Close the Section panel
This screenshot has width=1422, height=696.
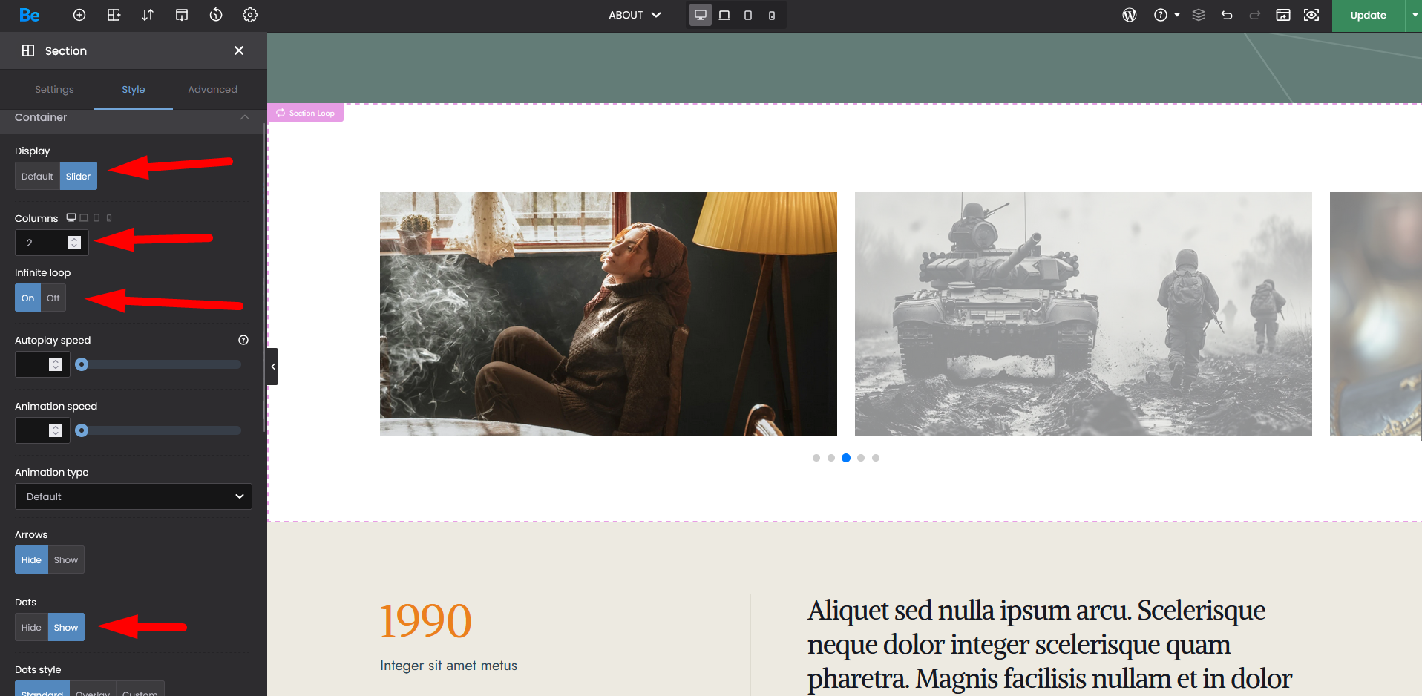[239, 50]
